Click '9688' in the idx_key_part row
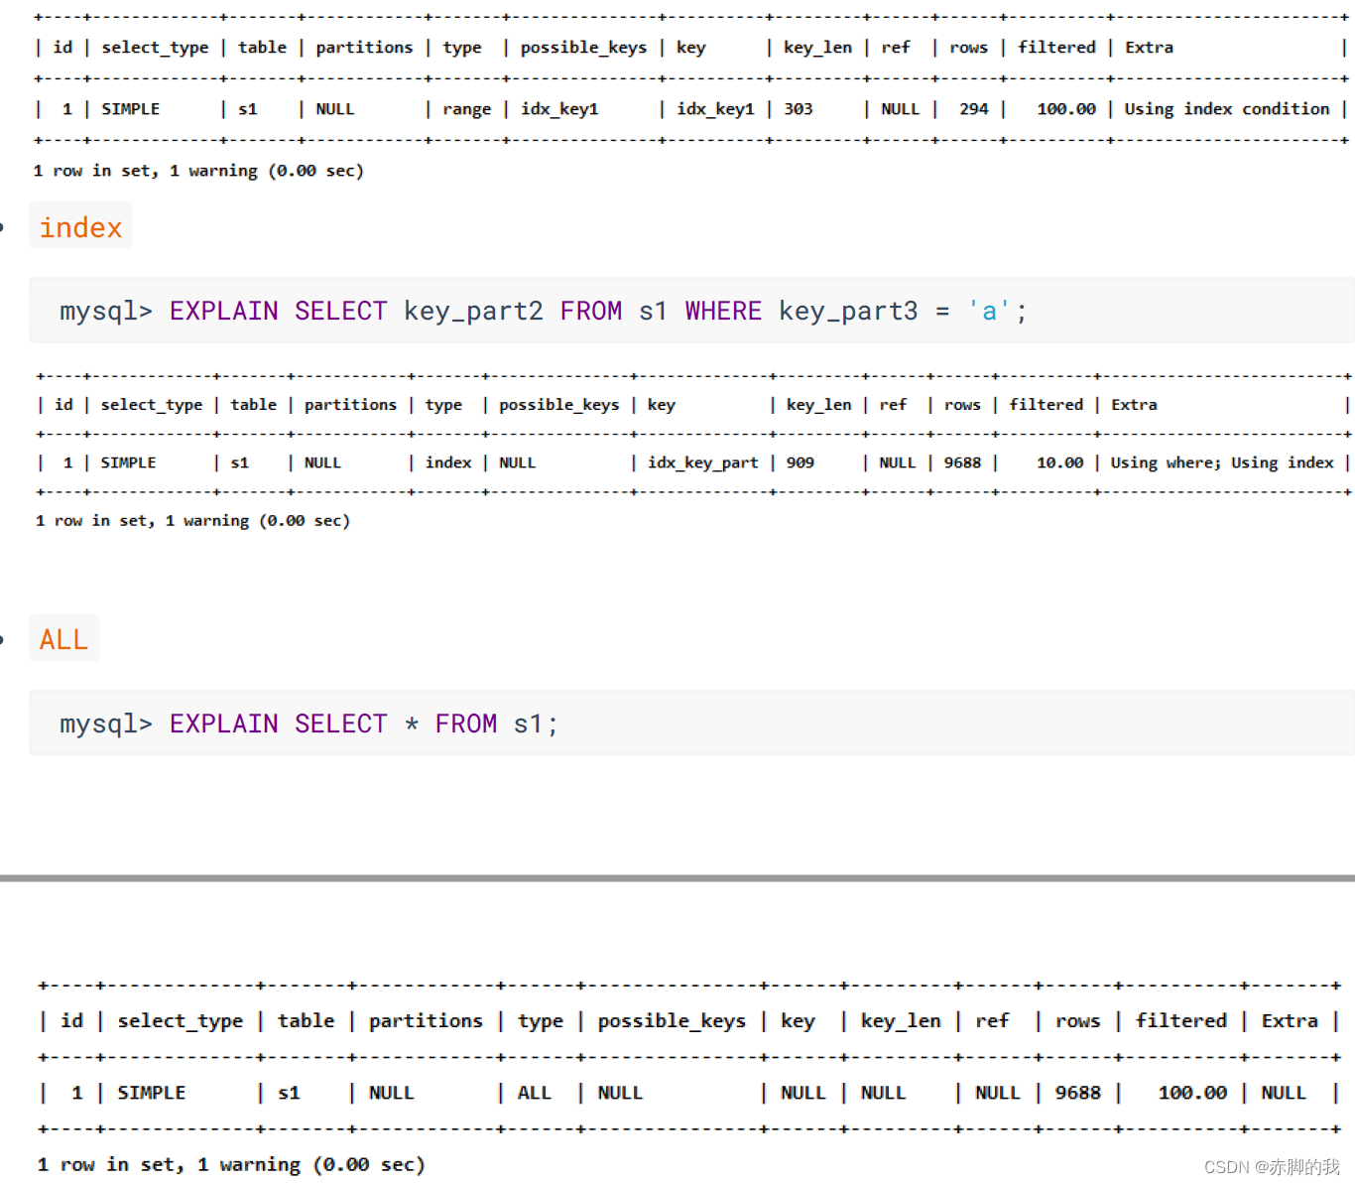 pyautogui.click(x=962, y=462)
